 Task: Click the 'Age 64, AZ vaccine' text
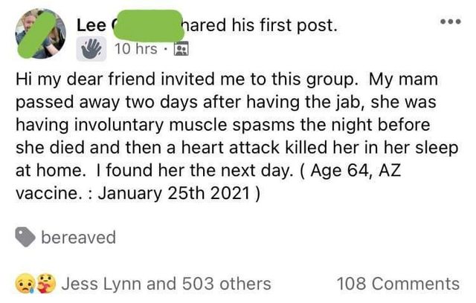208,182
